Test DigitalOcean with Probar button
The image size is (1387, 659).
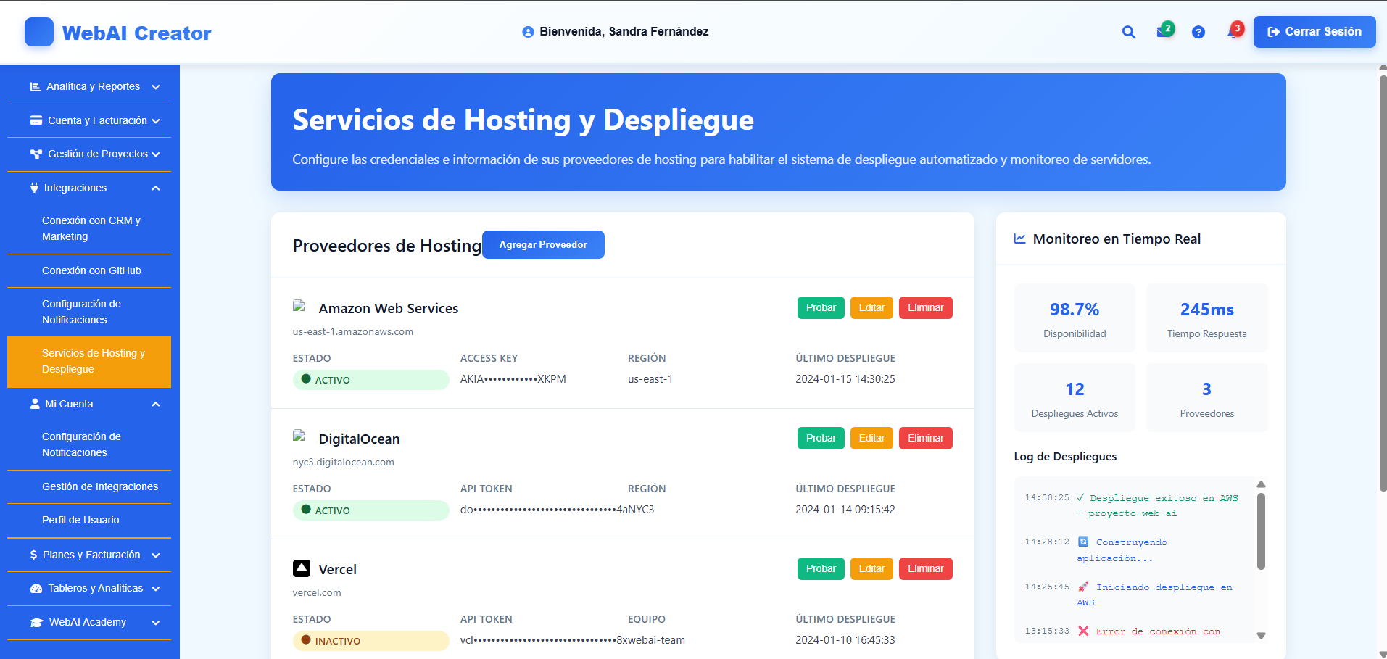(821, 438)
